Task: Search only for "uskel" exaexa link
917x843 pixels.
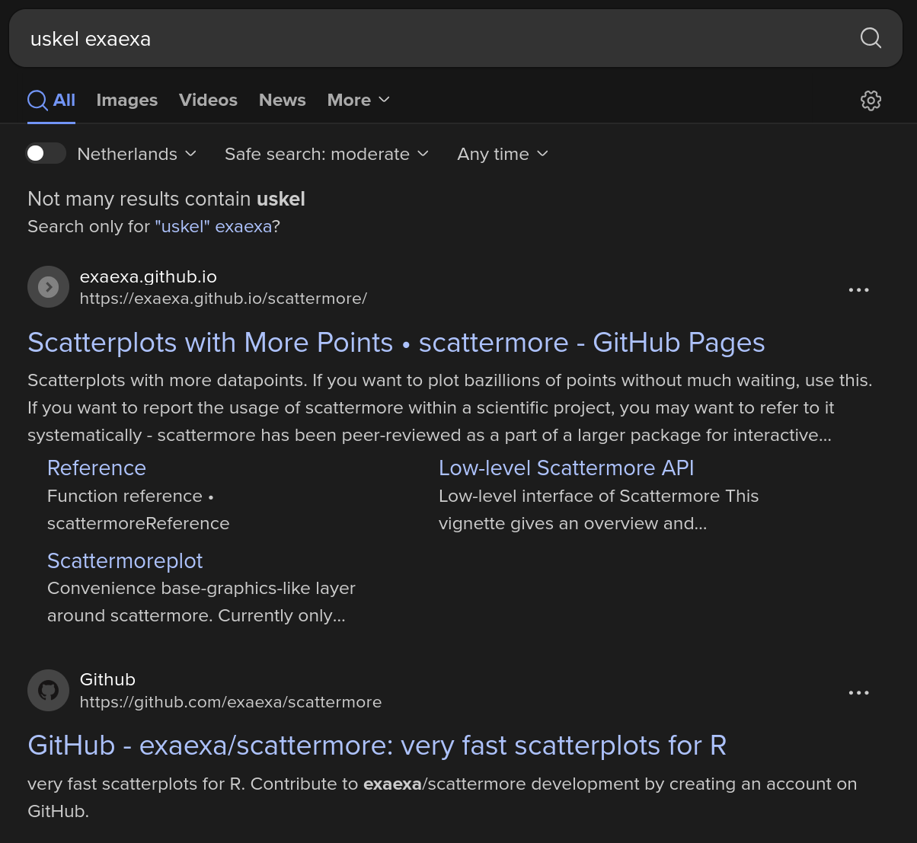Action: point(213,227)
